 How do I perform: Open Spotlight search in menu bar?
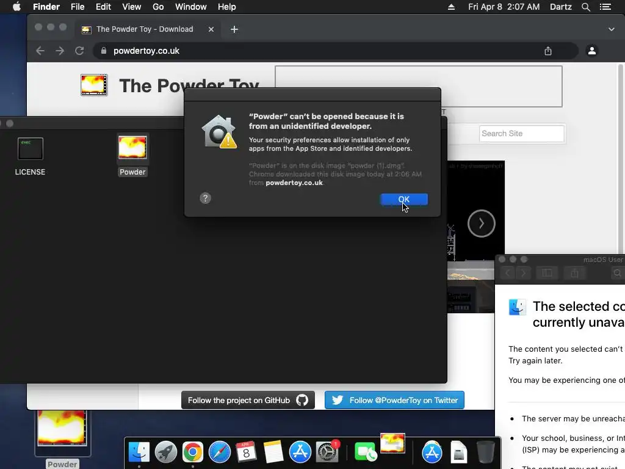[585, 7]
